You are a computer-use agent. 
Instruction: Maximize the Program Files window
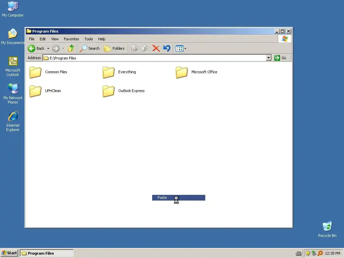[283, 31]
